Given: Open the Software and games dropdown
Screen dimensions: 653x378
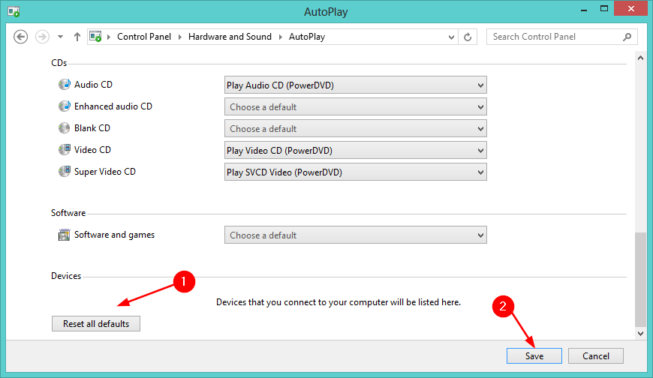Looking at the screenshot, I should pyautogui.click(x=356, y=235).
